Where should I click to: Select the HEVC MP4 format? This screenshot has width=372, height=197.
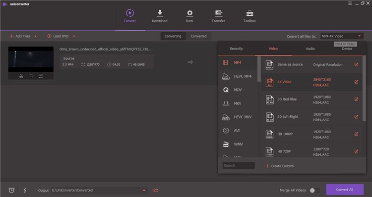click(237, 76)
